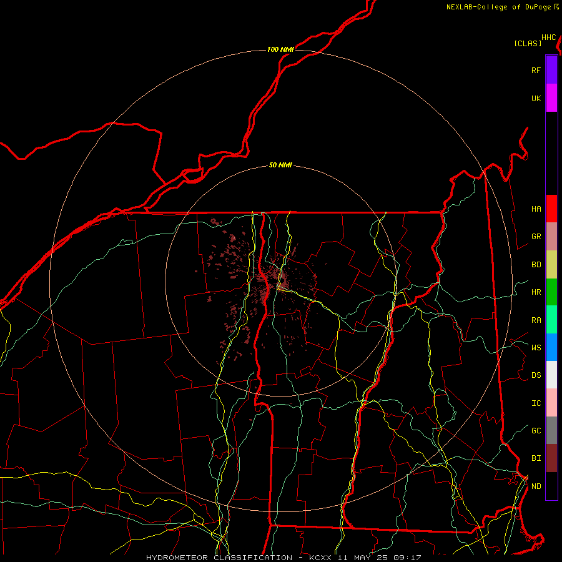Click the '100 NMI' range ring label
The width and height of the screenshot is (562, 562).
point(280,49)
